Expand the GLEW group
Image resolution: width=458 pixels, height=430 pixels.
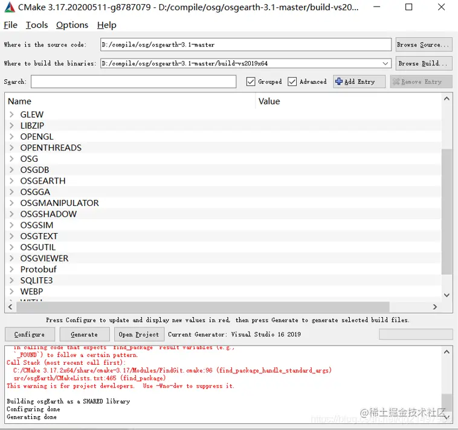click(x=11, y=114)
